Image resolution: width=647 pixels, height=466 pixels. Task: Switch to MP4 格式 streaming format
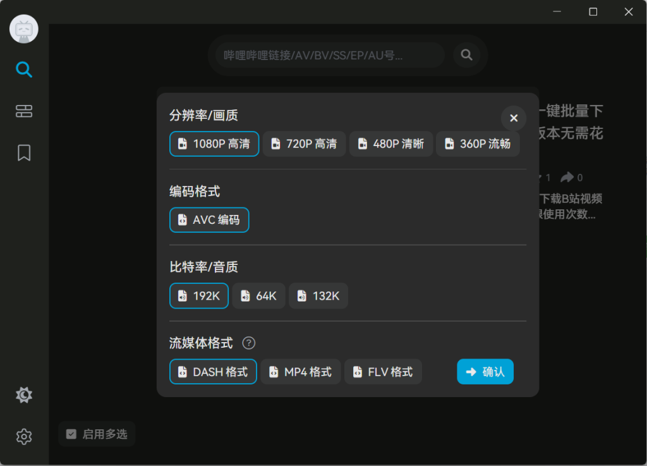coord(301,372)
